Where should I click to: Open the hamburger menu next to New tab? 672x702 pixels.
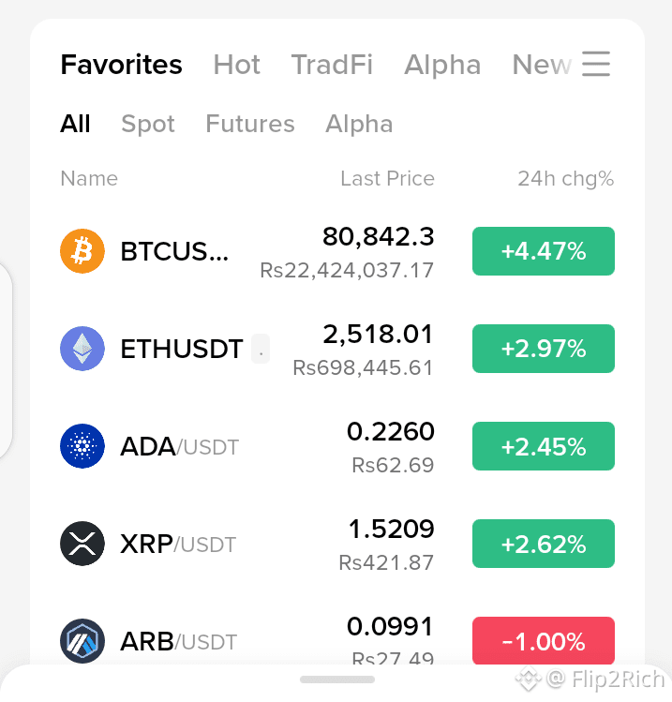coord(596,64)
